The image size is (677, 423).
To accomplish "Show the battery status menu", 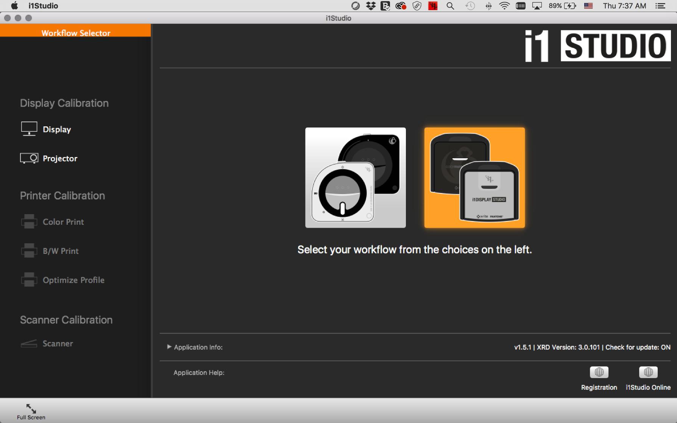I will pos(562,6).
